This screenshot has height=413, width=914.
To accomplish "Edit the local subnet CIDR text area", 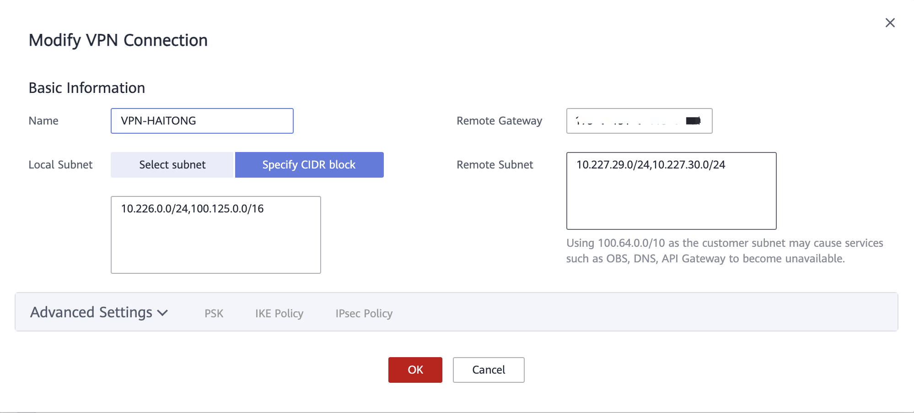I will (x=215, y=234).
